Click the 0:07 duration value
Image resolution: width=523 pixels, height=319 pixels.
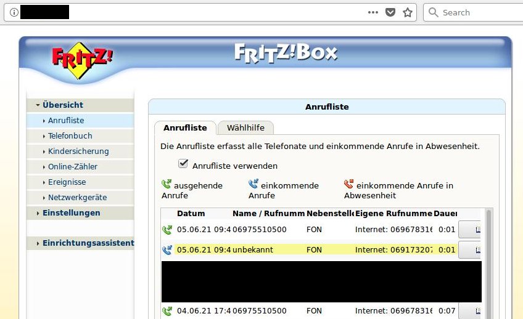(447, 311)
